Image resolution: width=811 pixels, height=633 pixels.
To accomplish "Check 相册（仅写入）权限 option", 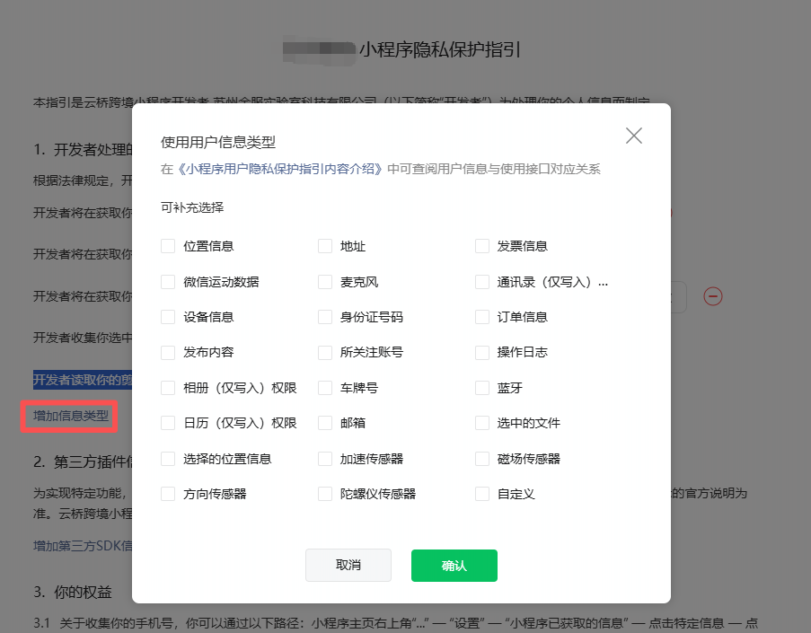I will [x=168, y=388].
